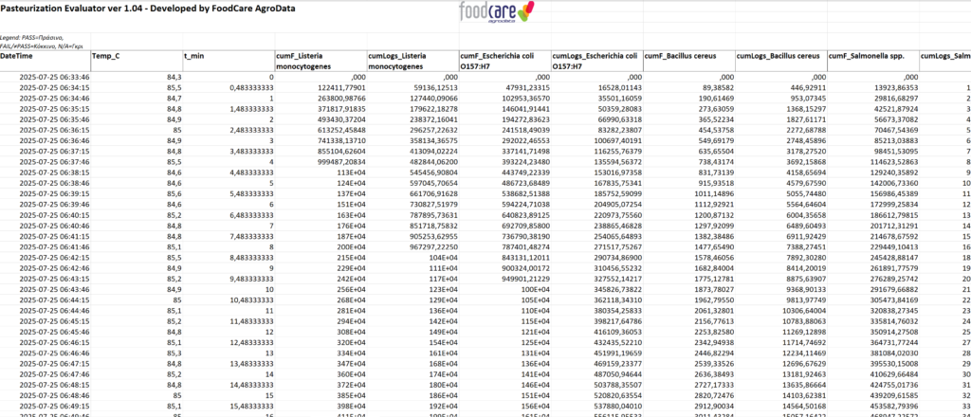Select the cumF_Listeria monocytogenes header cell

(x=321, y=61)
